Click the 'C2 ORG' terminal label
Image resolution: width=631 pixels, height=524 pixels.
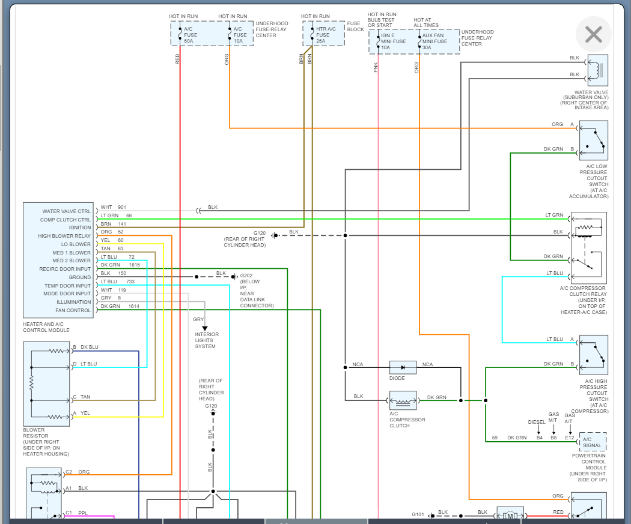coord(78,472)
